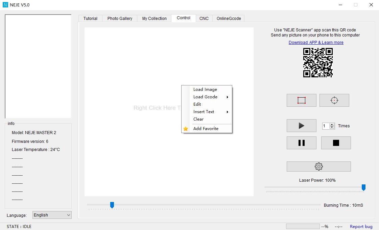This screenshot has width=379, height=230.
Task: Choose Load Image from the context menu
Action: [207, 89]
